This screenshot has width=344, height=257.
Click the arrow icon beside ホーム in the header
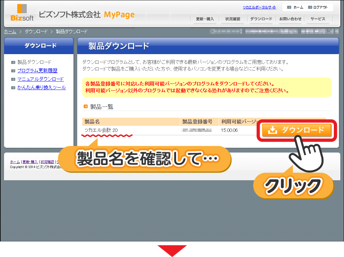click(289, 7)
